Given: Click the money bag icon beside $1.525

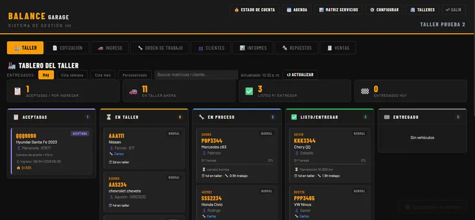Looking at the screenshot, I should click(x=18, y=168).
